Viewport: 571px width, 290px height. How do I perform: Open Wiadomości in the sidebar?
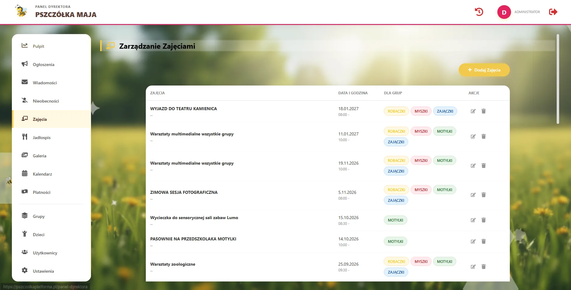coord(51,83)
